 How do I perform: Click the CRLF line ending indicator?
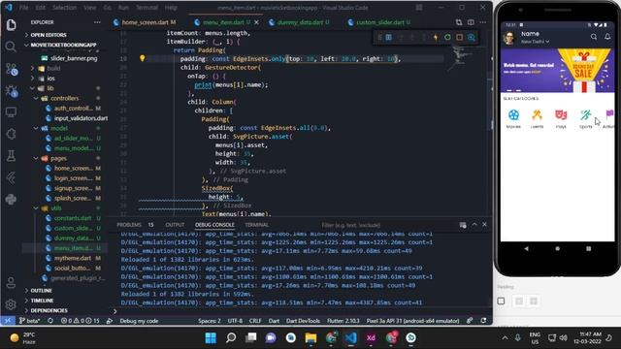(255, 321)
